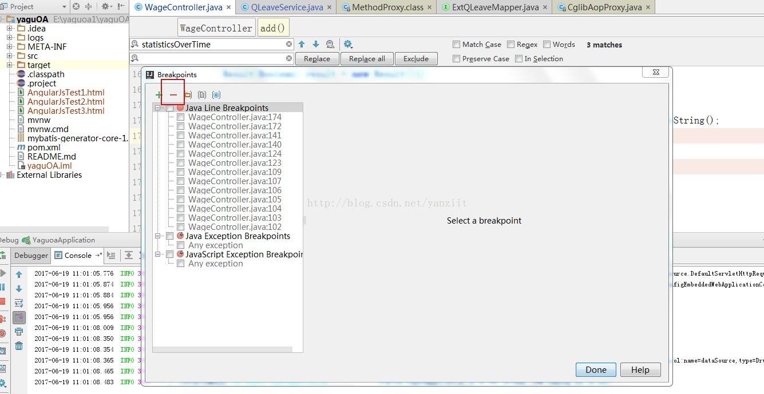Image resolution: width=764 pixels, height=394 pixels.
Task: Open search options gear in find bar
Action: (348, 45)
